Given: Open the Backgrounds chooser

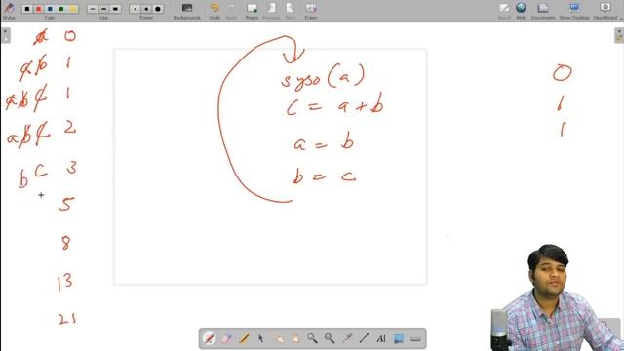Looking at the screenshot, I should 186,11.
